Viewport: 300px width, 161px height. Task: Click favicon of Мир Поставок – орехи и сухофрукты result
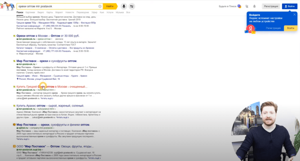[x=14, y=61]
